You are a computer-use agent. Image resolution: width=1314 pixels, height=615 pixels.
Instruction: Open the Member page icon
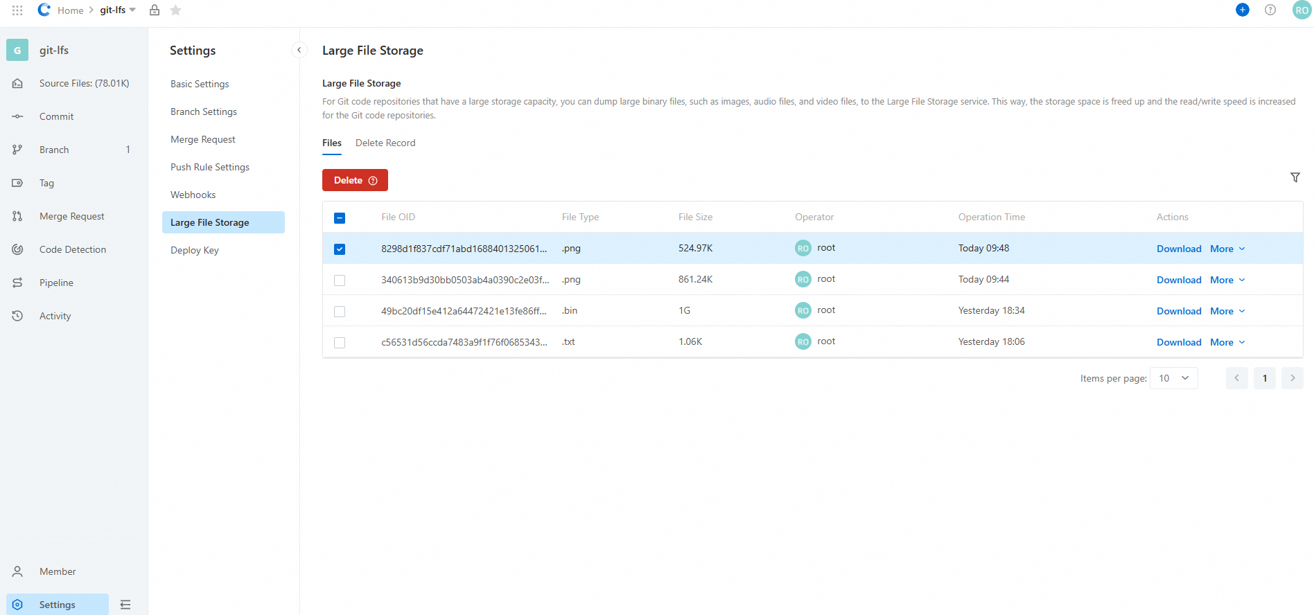(17, 571)
